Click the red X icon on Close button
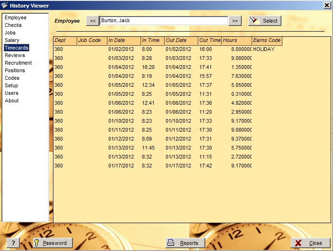 pos(298,243)
